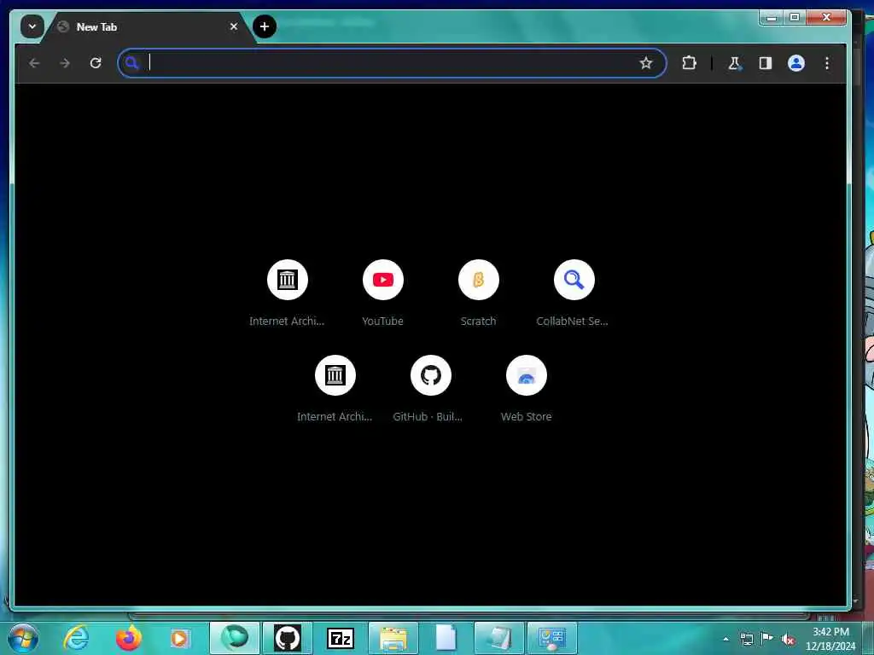Viewport: 874px width, 655px height.
Task: Maximize the browser window
Action: click(795, 17)
